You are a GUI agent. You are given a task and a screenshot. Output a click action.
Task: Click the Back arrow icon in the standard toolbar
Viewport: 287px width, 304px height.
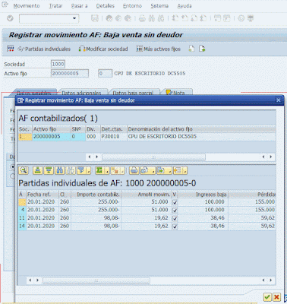click(109, 18)
